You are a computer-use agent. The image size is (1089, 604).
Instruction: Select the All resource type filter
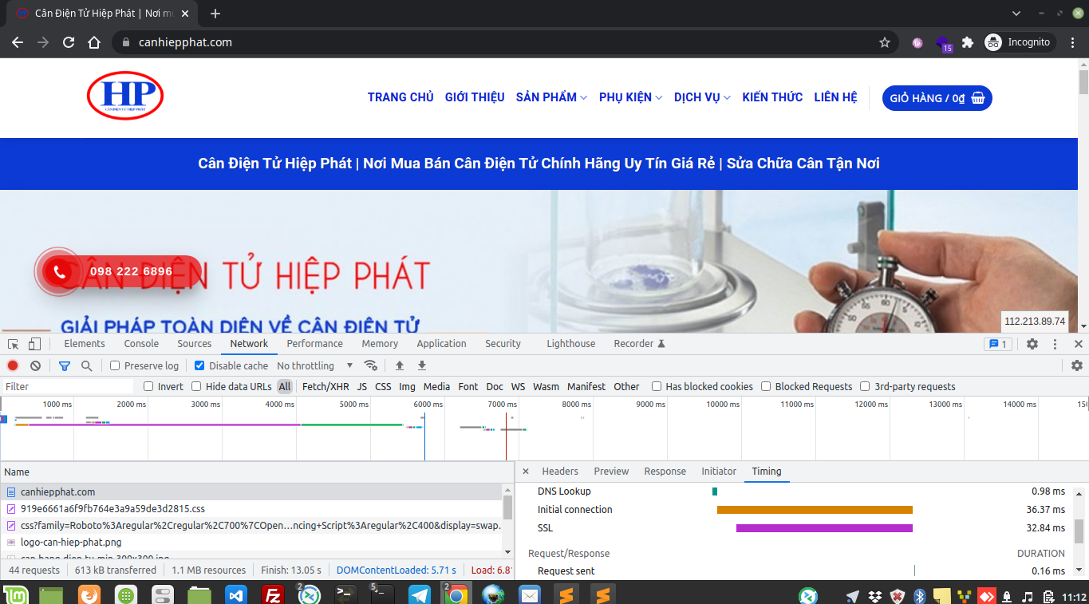point(285,386)
